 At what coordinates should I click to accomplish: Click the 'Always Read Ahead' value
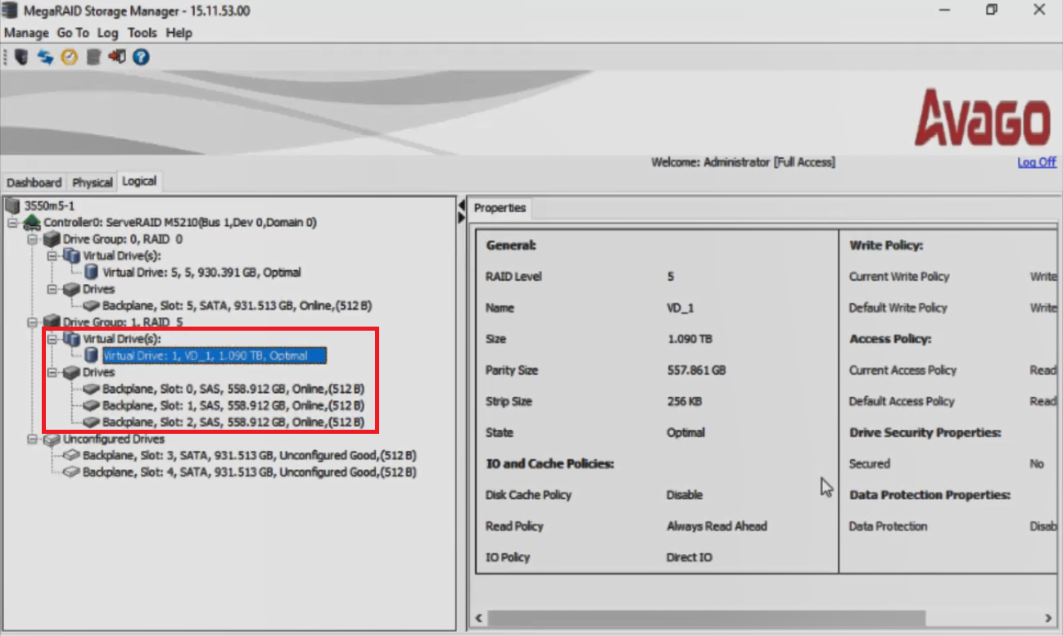[717, 526]
